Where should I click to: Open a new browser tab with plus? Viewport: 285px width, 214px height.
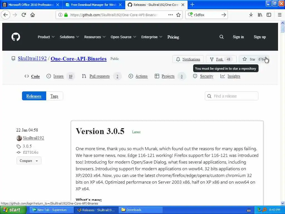pos(192,4)
